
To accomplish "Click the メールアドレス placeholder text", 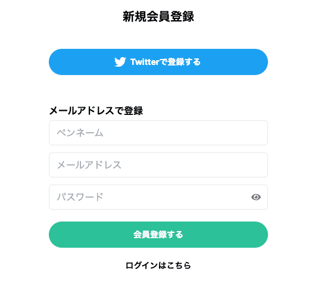I will [x=89, y=165].
